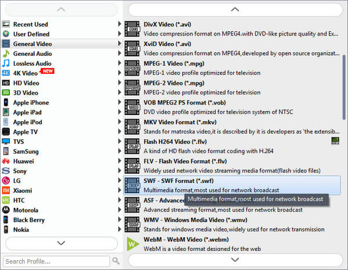Click the MKV Video Format icon
Viewport: 348px width, 270px height.
tap(133, 126)
